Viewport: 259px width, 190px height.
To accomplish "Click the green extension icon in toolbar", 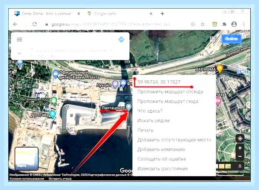I will point(214,25).
